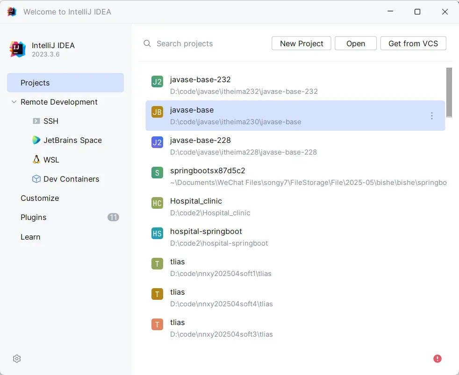Click the springbootsx87d5c2 S project icon
The width and height of the screenshot is (459, 375).
(x=157, y=172)
